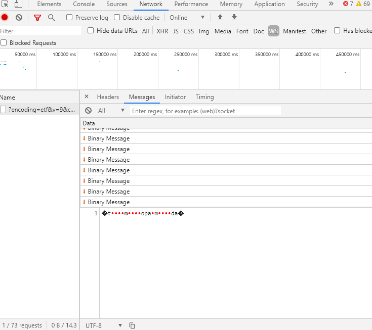
Task: Open the Initiator tab
Action: point(175,97)
